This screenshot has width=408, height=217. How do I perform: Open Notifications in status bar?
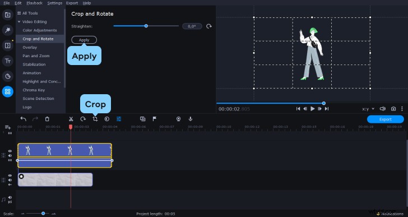click(390, 214)
